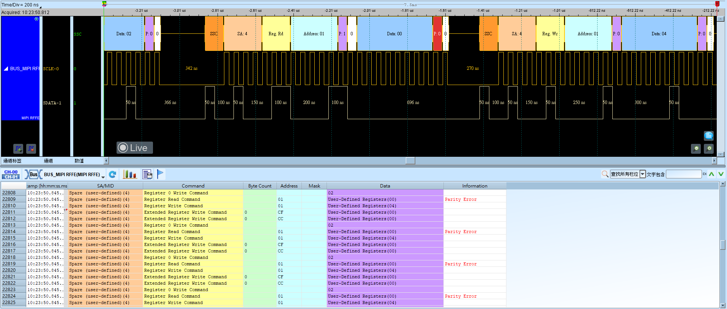727x309 pixels.
Task: Click the text-contains search input field
Action: [684, 174]
